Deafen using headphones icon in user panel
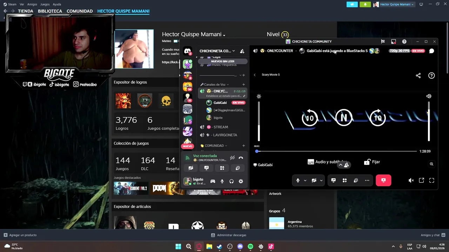The height and width of the screenshot is (252, 449). pyautogui.click(x=231, y=181)
